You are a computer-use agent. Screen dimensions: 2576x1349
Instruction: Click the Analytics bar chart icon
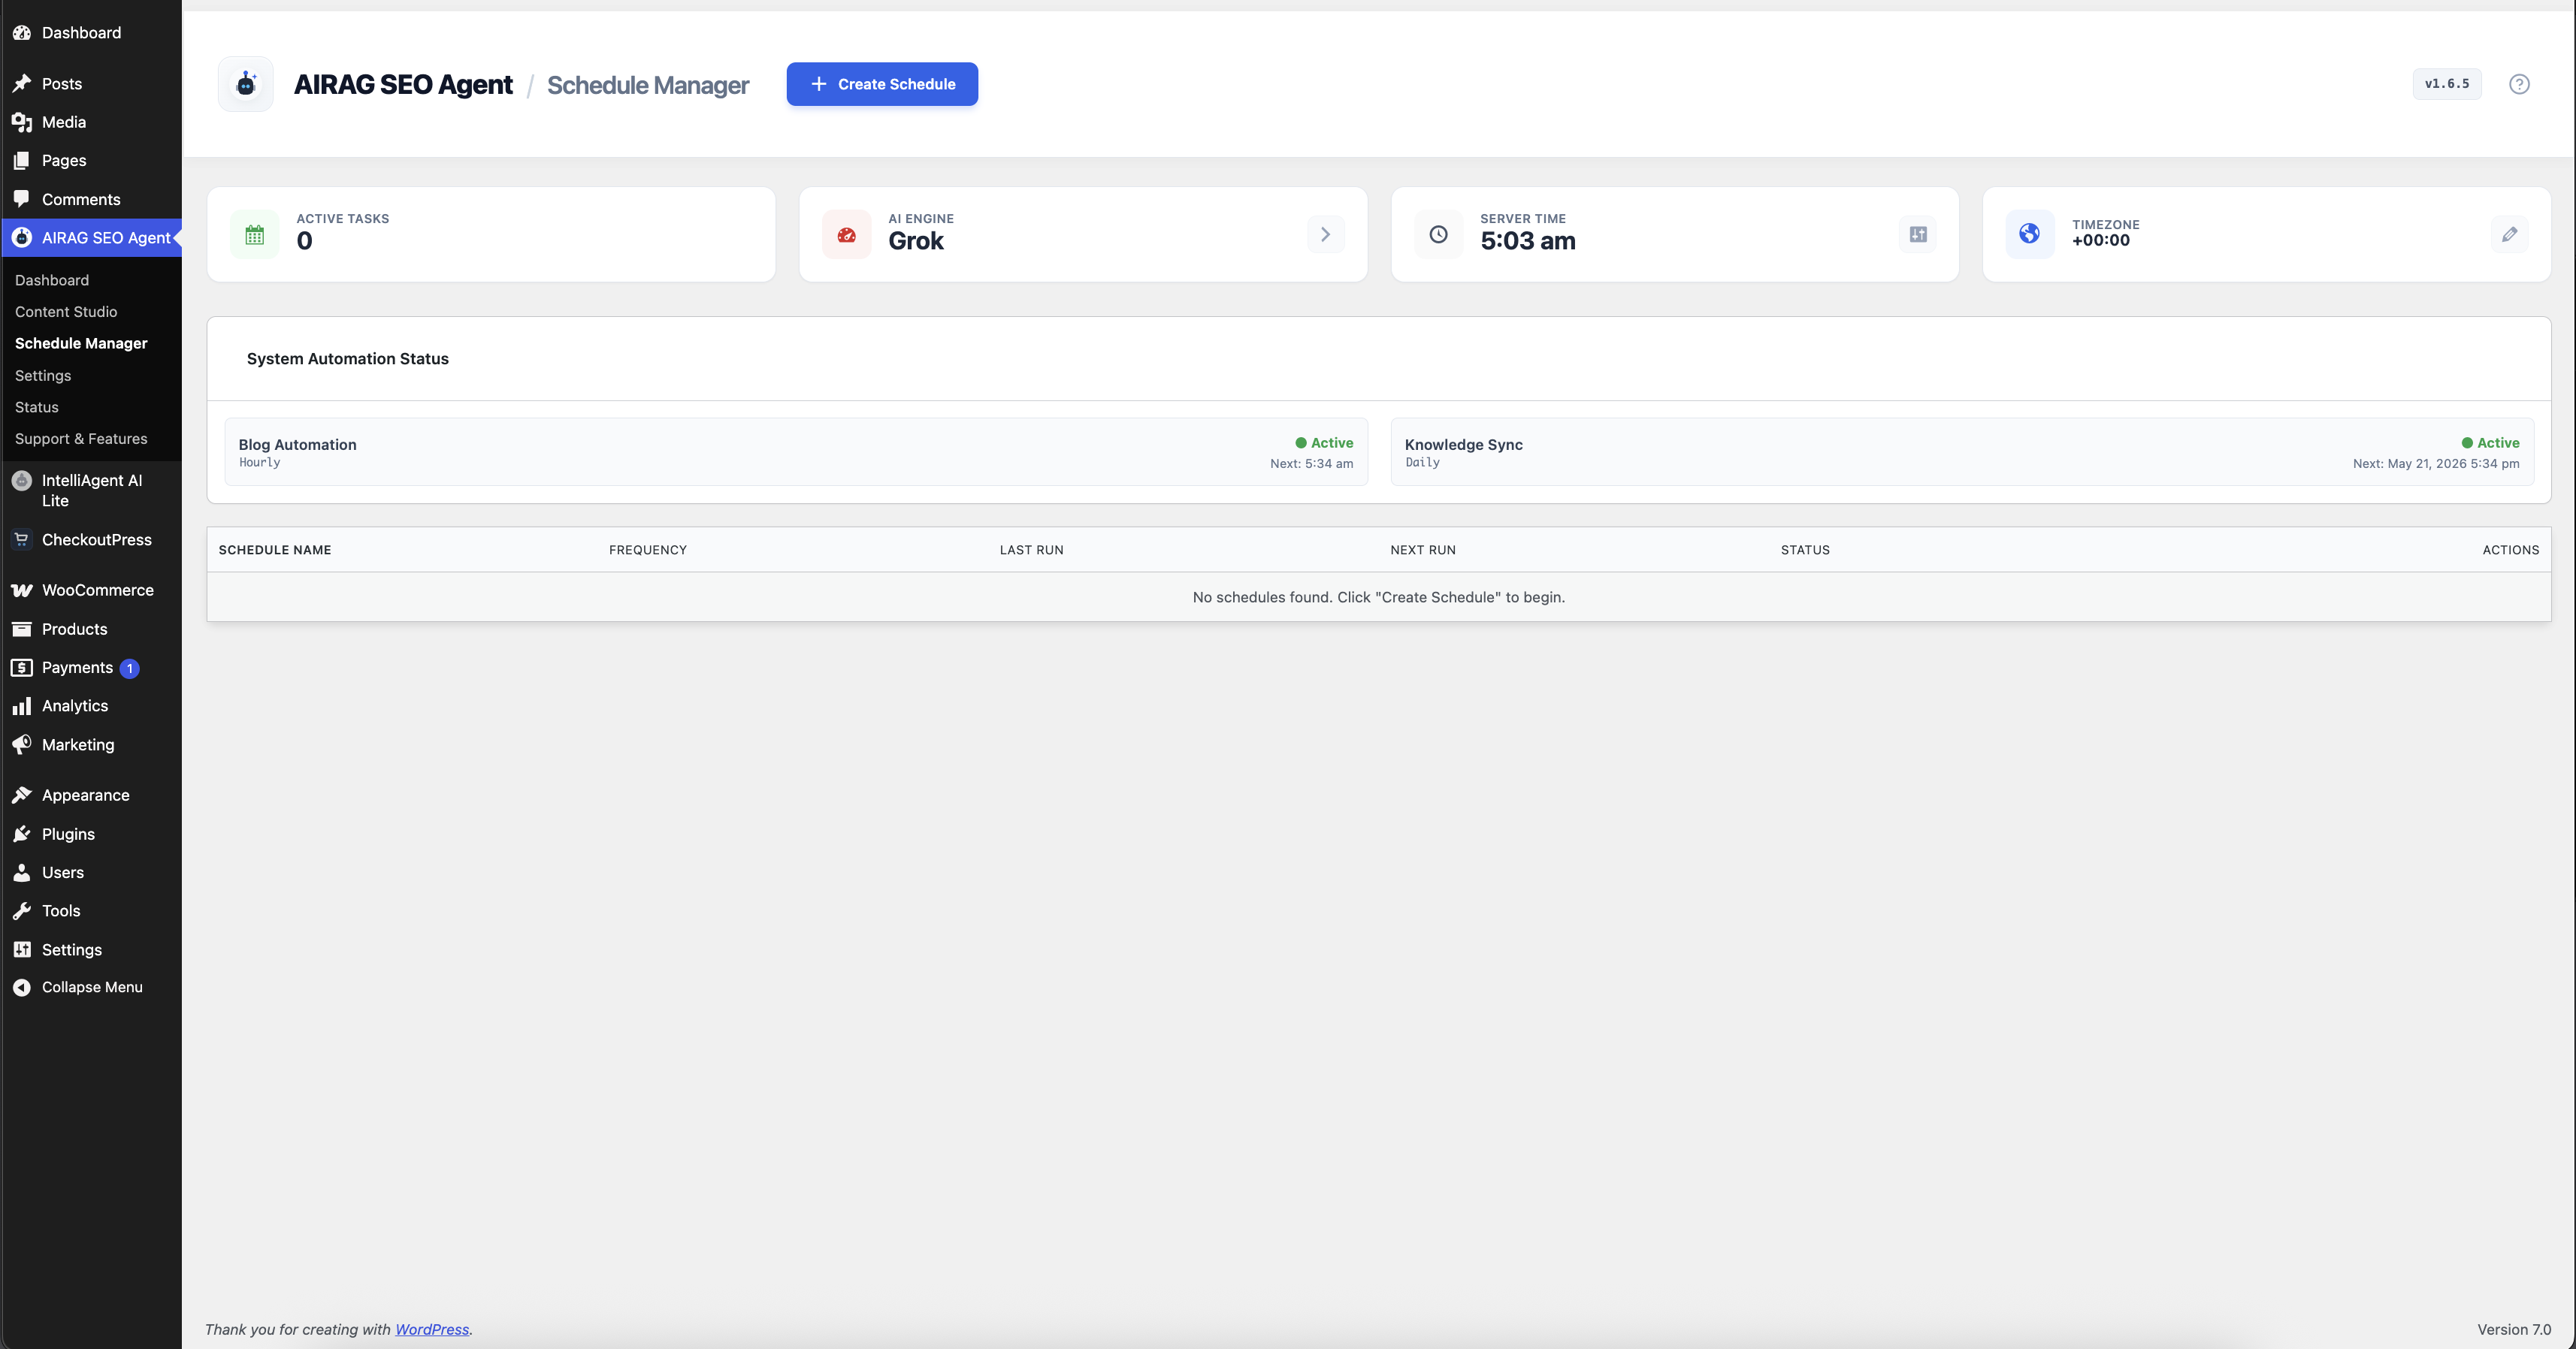[22, 707]
